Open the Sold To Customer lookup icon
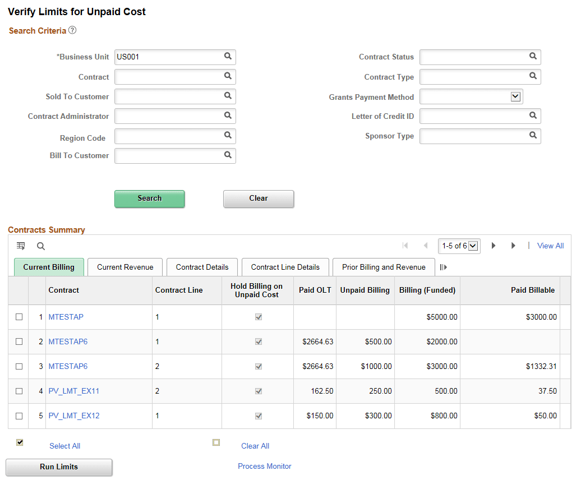 tap(228, 96)
